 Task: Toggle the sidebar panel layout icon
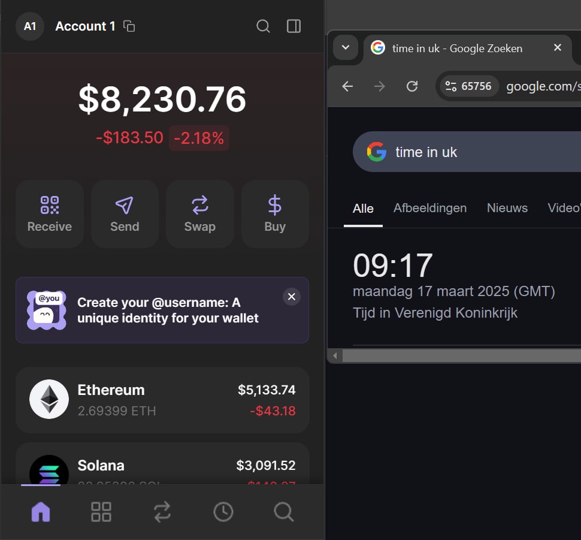293,26
